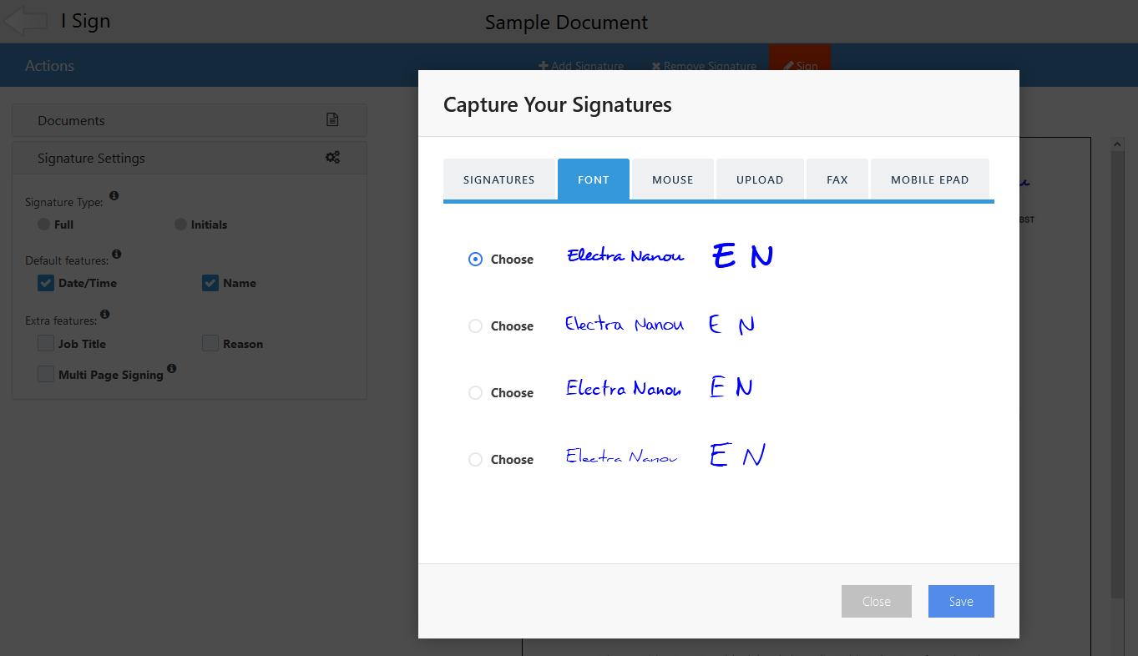Enable the Job Title checkbox
Viewport: 1138px width, 656px height.
pos(45,342)
